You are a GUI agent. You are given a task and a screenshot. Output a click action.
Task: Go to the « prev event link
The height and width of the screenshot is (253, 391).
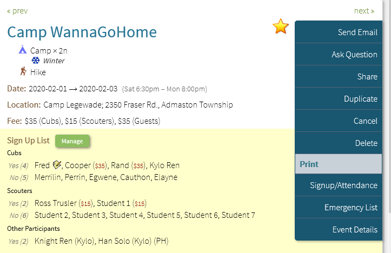point(17,11)
